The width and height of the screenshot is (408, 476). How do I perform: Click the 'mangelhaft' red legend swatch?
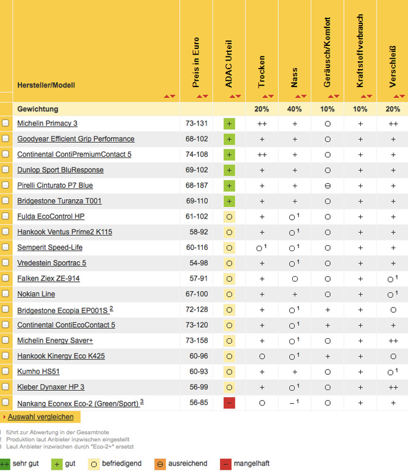pyautogui.click(x=225, y=464)
